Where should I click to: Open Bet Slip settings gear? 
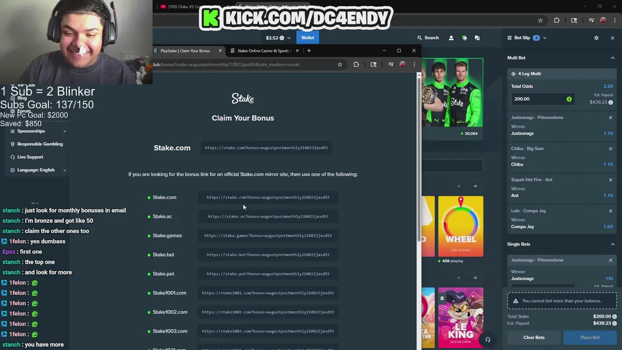tap(596, 38)
